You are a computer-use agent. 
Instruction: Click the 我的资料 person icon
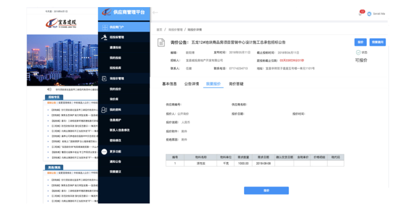point(104,110)
